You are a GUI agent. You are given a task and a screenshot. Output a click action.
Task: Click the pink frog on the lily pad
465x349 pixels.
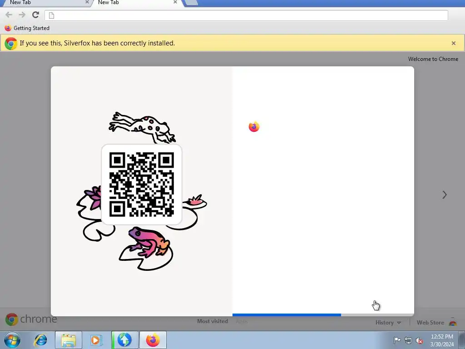pos(149,243)
